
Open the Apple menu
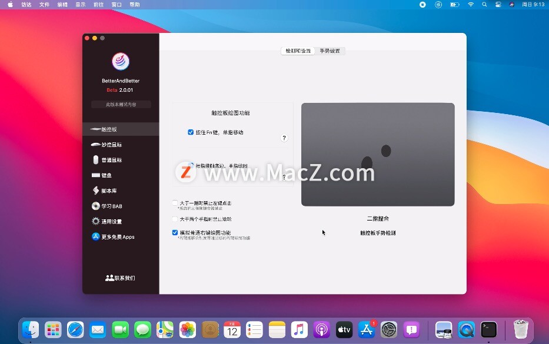(x=10, y=5)
